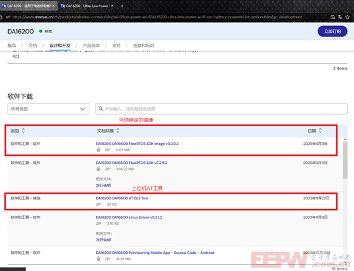Open a new browser tab

coord(122,6)
